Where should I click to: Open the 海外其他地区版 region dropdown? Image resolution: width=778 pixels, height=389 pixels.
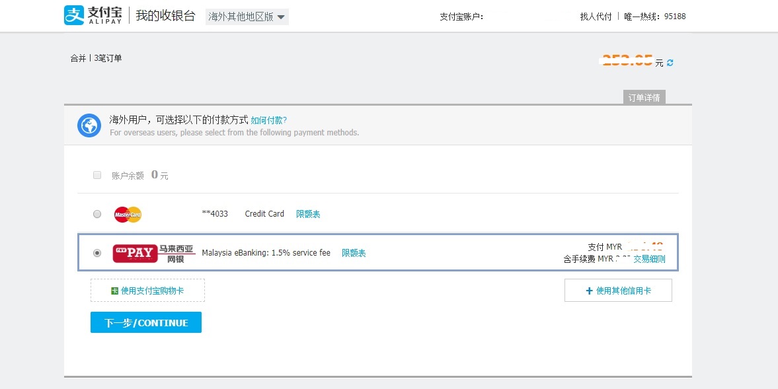click(x=247, y=17)
